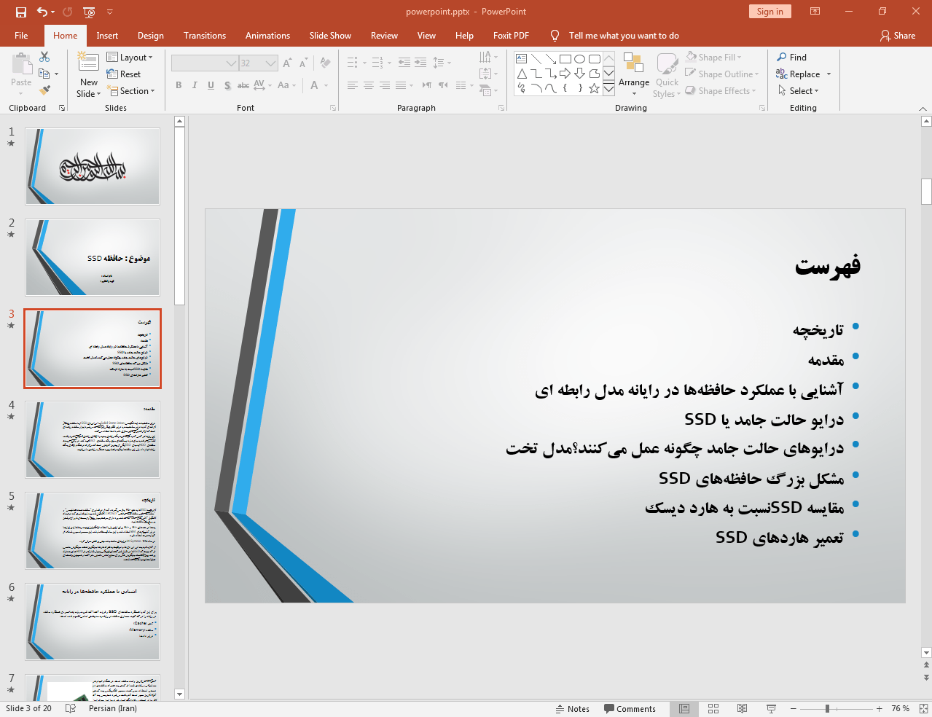Open the Transitions tab
The width and height of the screenshot is (932, 717).
coord(204,36)
